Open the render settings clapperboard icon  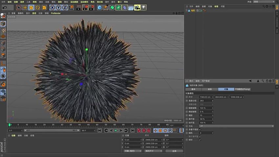(x=92, y=8)
